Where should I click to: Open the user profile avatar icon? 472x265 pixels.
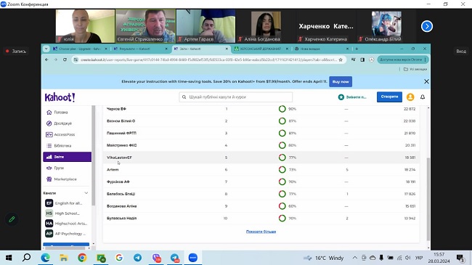pos(410,97)
